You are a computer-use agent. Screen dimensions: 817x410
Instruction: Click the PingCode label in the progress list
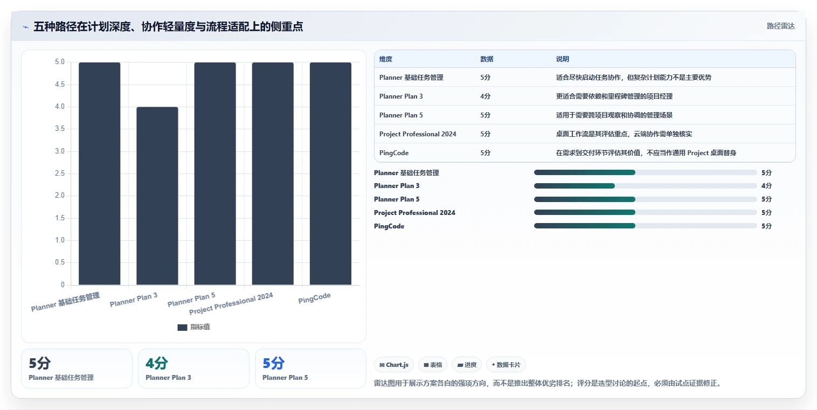click(389, 226)
